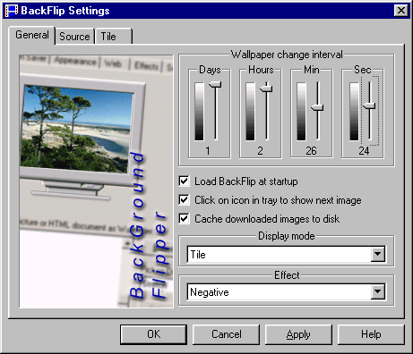Click the Min value 26
Image resolution: width=413 pixels, height=354 pixels.
point(311,151)
